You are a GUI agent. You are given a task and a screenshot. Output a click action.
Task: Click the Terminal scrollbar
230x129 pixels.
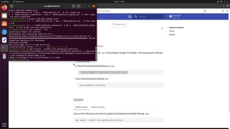[x=96, y=53]
